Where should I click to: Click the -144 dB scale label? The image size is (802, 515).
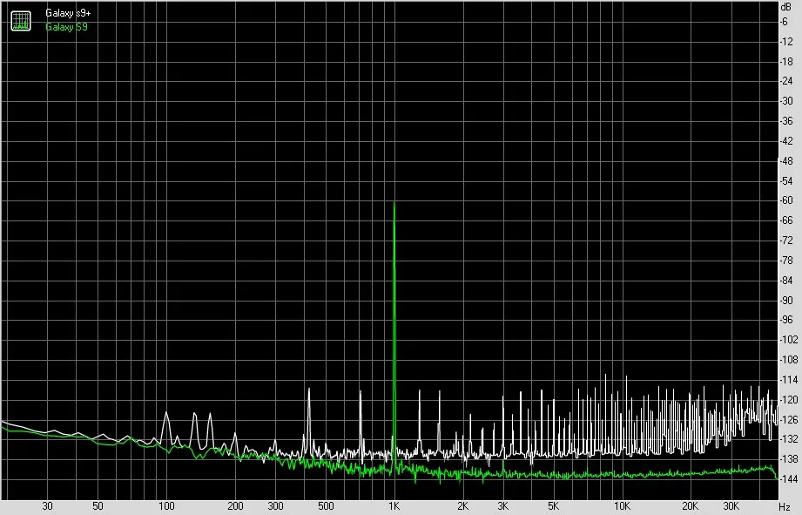(x=788, y=479)
